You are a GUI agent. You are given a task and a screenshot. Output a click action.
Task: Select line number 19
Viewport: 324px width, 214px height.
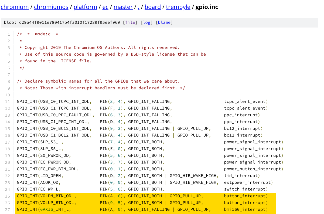tap(8, 155)
